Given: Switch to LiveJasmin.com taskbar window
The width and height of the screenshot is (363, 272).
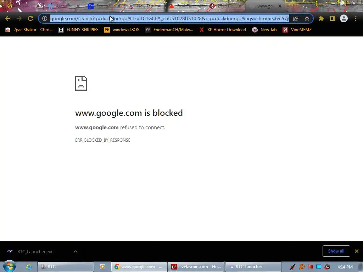Looking at the screenshot, I should 196,267.
